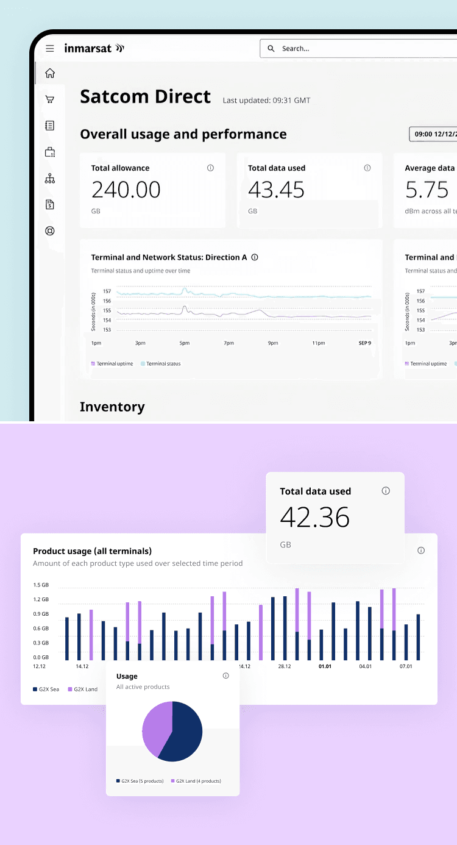This screenshot has width=457, height=845.
Task: Click the Satcom Direct heading
Action: pos(146,96)
